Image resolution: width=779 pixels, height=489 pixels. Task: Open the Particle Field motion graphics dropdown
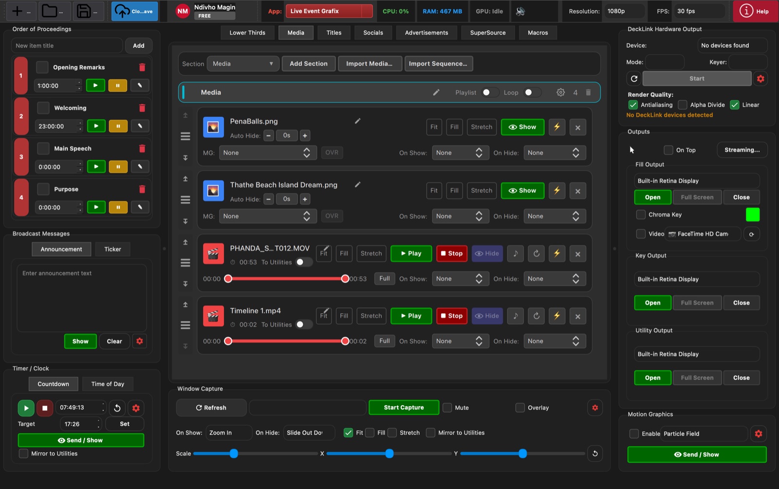[x=704, y=433]
